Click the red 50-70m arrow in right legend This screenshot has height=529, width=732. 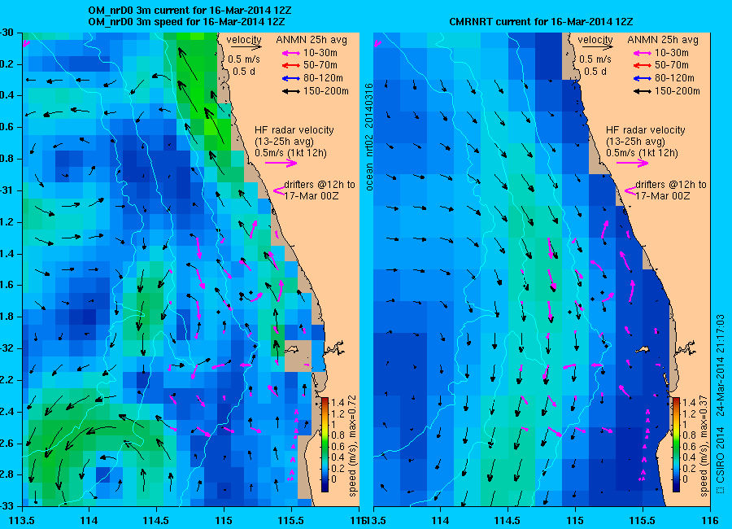pyautogui.click(x=643, y=66)
